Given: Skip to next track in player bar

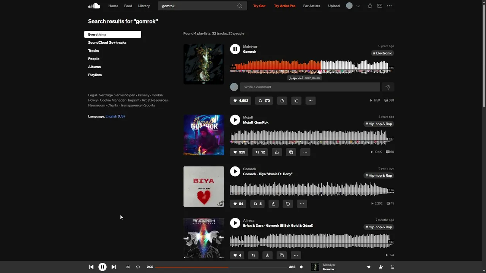Looking at the screenshot, I should click(114, 267).
